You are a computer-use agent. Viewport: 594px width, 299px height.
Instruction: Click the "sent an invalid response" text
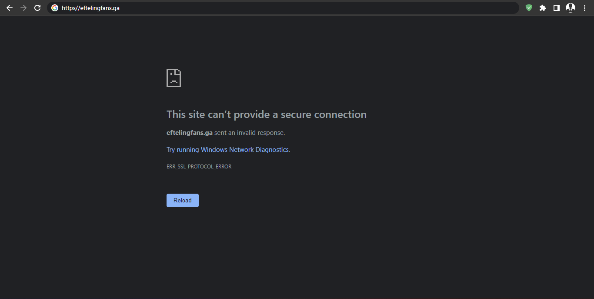[x=250, y=133]
